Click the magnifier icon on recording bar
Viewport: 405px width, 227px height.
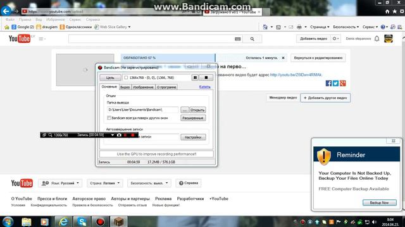[50, 135]
